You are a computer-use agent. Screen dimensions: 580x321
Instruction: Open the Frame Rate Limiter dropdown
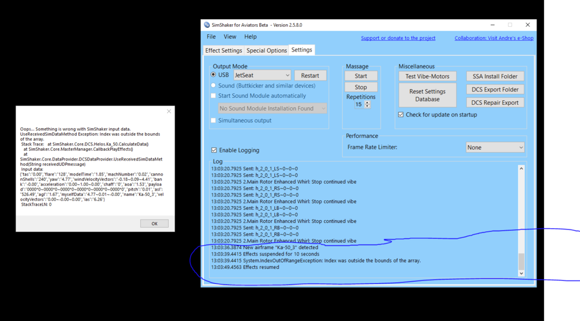495,147
